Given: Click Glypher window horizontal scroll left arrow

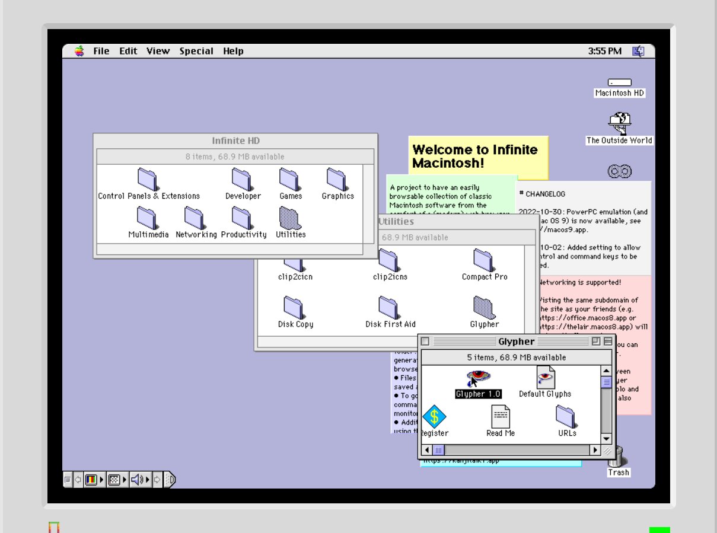Looking at the screenshot, I should (x=427, y=450).
